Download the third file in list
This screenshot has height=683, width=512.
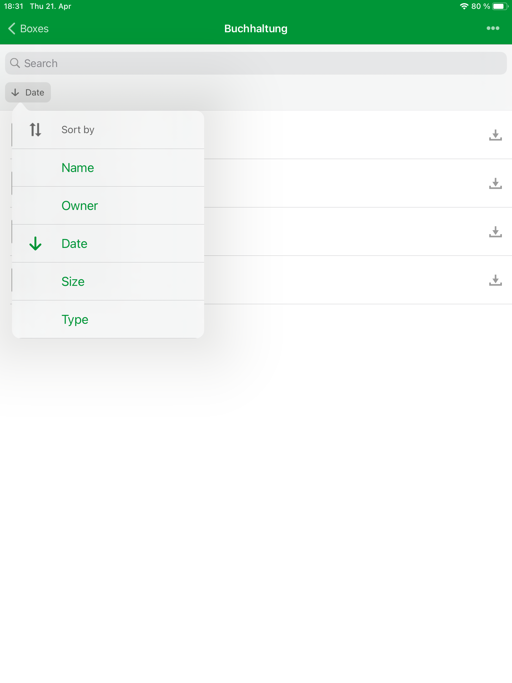[x=495, y=232]
